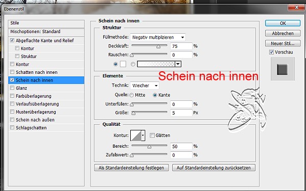Viewport: 306px width, 191px height.
Task: Click the Größe size slider handle
Action: [x=133, y=113]
